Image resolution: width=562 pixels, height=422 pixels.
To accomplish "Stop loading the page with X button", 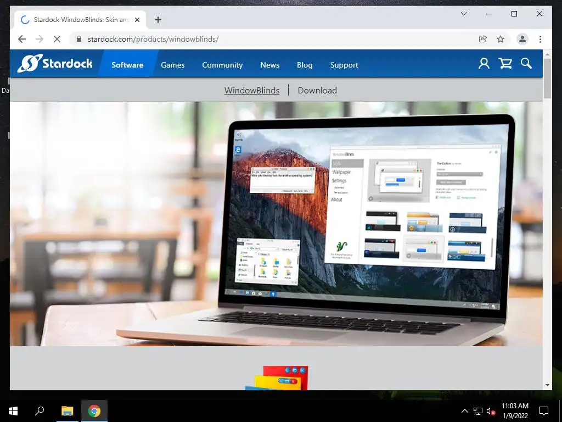I will [x=57, y=39].
